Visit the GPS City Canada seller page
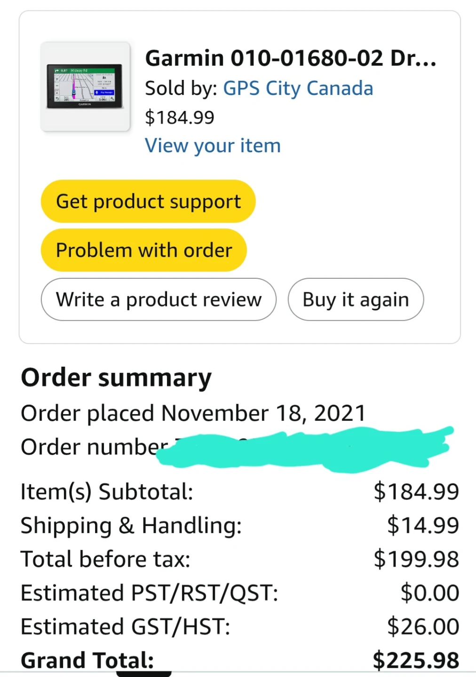476x677 pixels. tap(298, 88)
